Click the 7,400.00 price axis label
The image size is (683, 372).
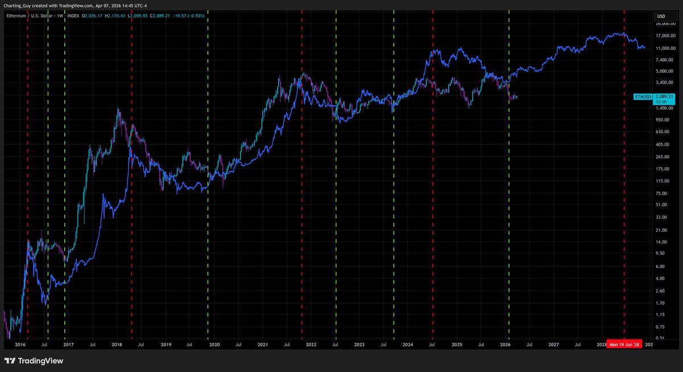tap(665, 59)
